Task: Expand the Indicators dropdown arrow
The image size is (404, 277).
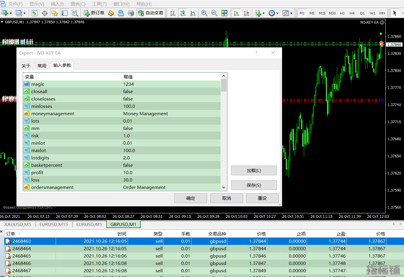Action: point(263,13)
